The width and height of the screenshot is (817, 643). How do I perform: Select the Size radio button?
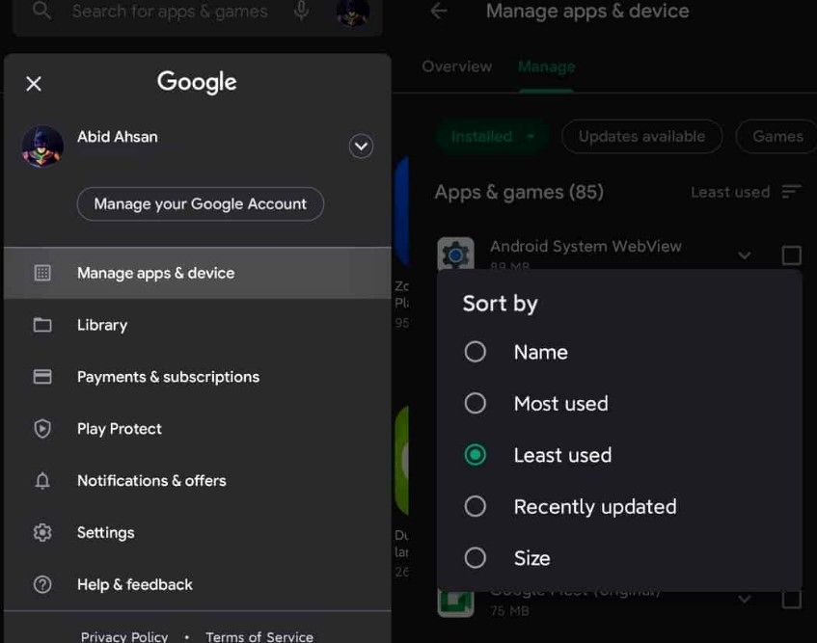click(x=476, y=558)
